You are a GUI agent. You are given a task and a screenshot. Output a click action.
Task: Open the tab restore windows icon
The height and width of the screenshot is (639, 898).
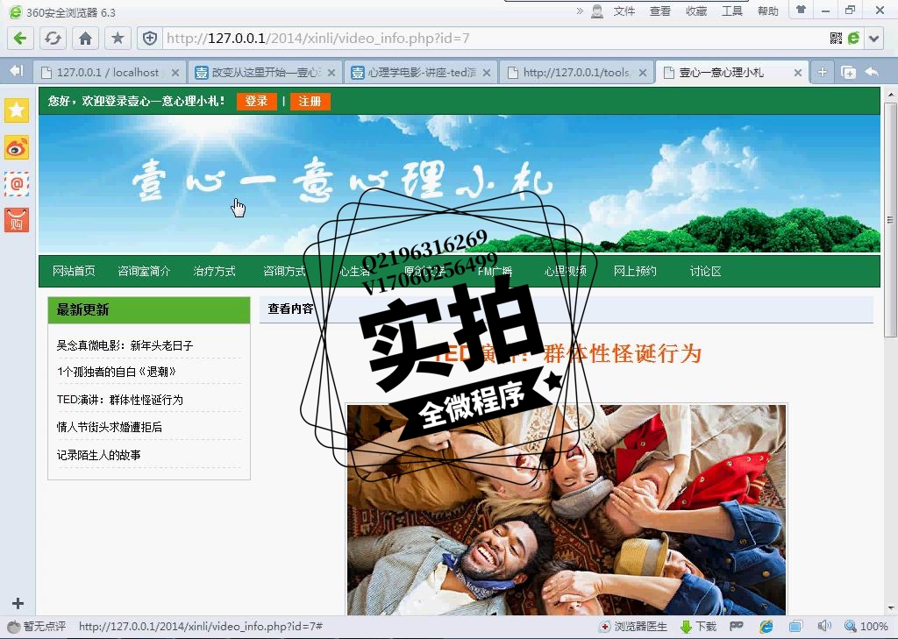[x=848, y=72]
